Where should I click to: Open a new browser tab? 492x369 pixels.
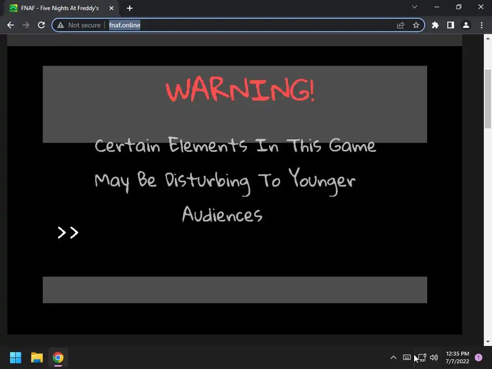pos(130,8)
